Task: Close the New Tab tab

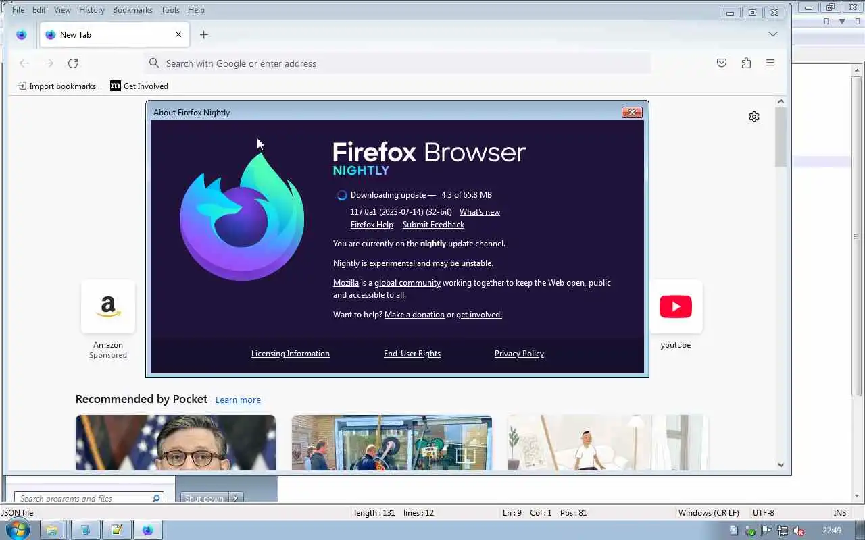Action: [178, 34]
